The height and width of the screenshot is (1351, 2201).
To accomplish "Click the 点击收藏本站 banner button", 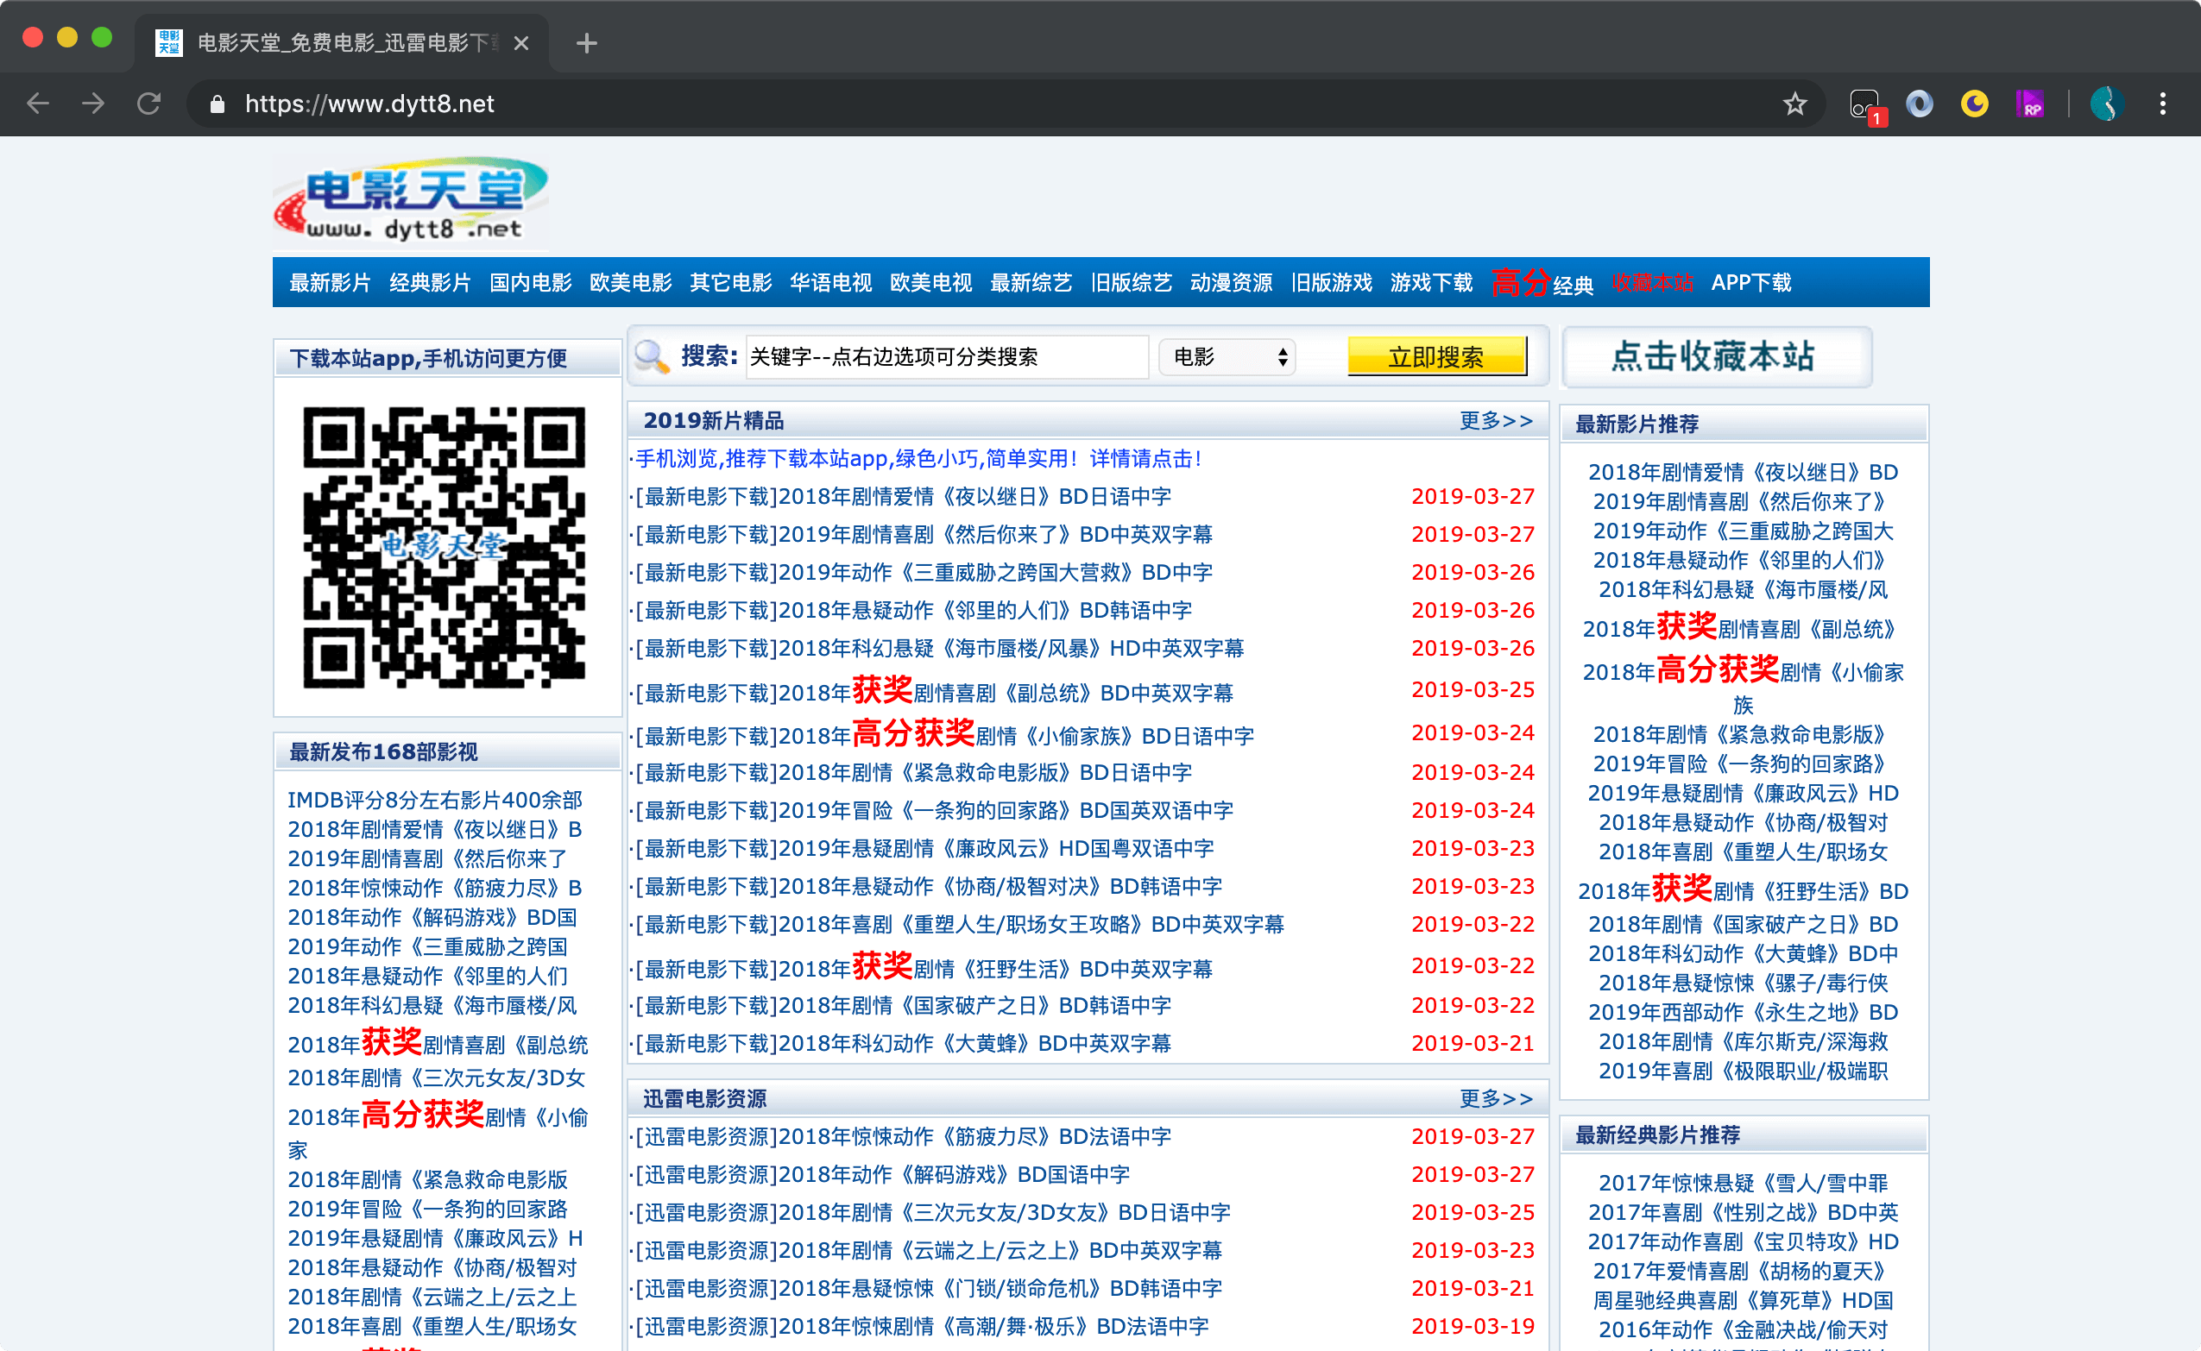I will 1716,356.
